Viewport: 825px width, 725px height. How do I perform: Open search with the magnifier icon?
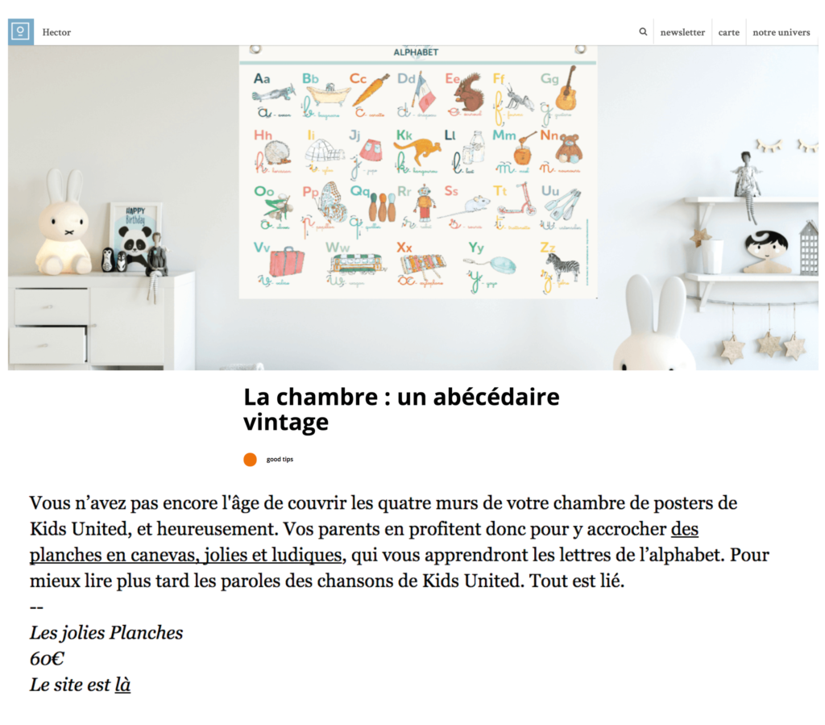point(643,31)
